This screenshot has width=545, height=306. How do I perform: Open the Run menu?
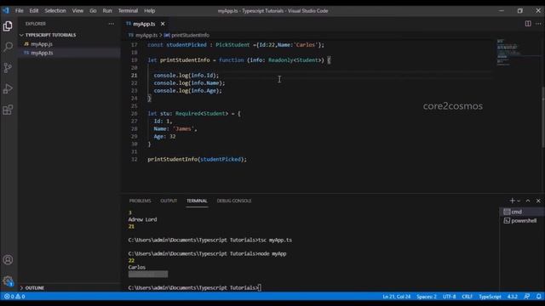(107, 11)
